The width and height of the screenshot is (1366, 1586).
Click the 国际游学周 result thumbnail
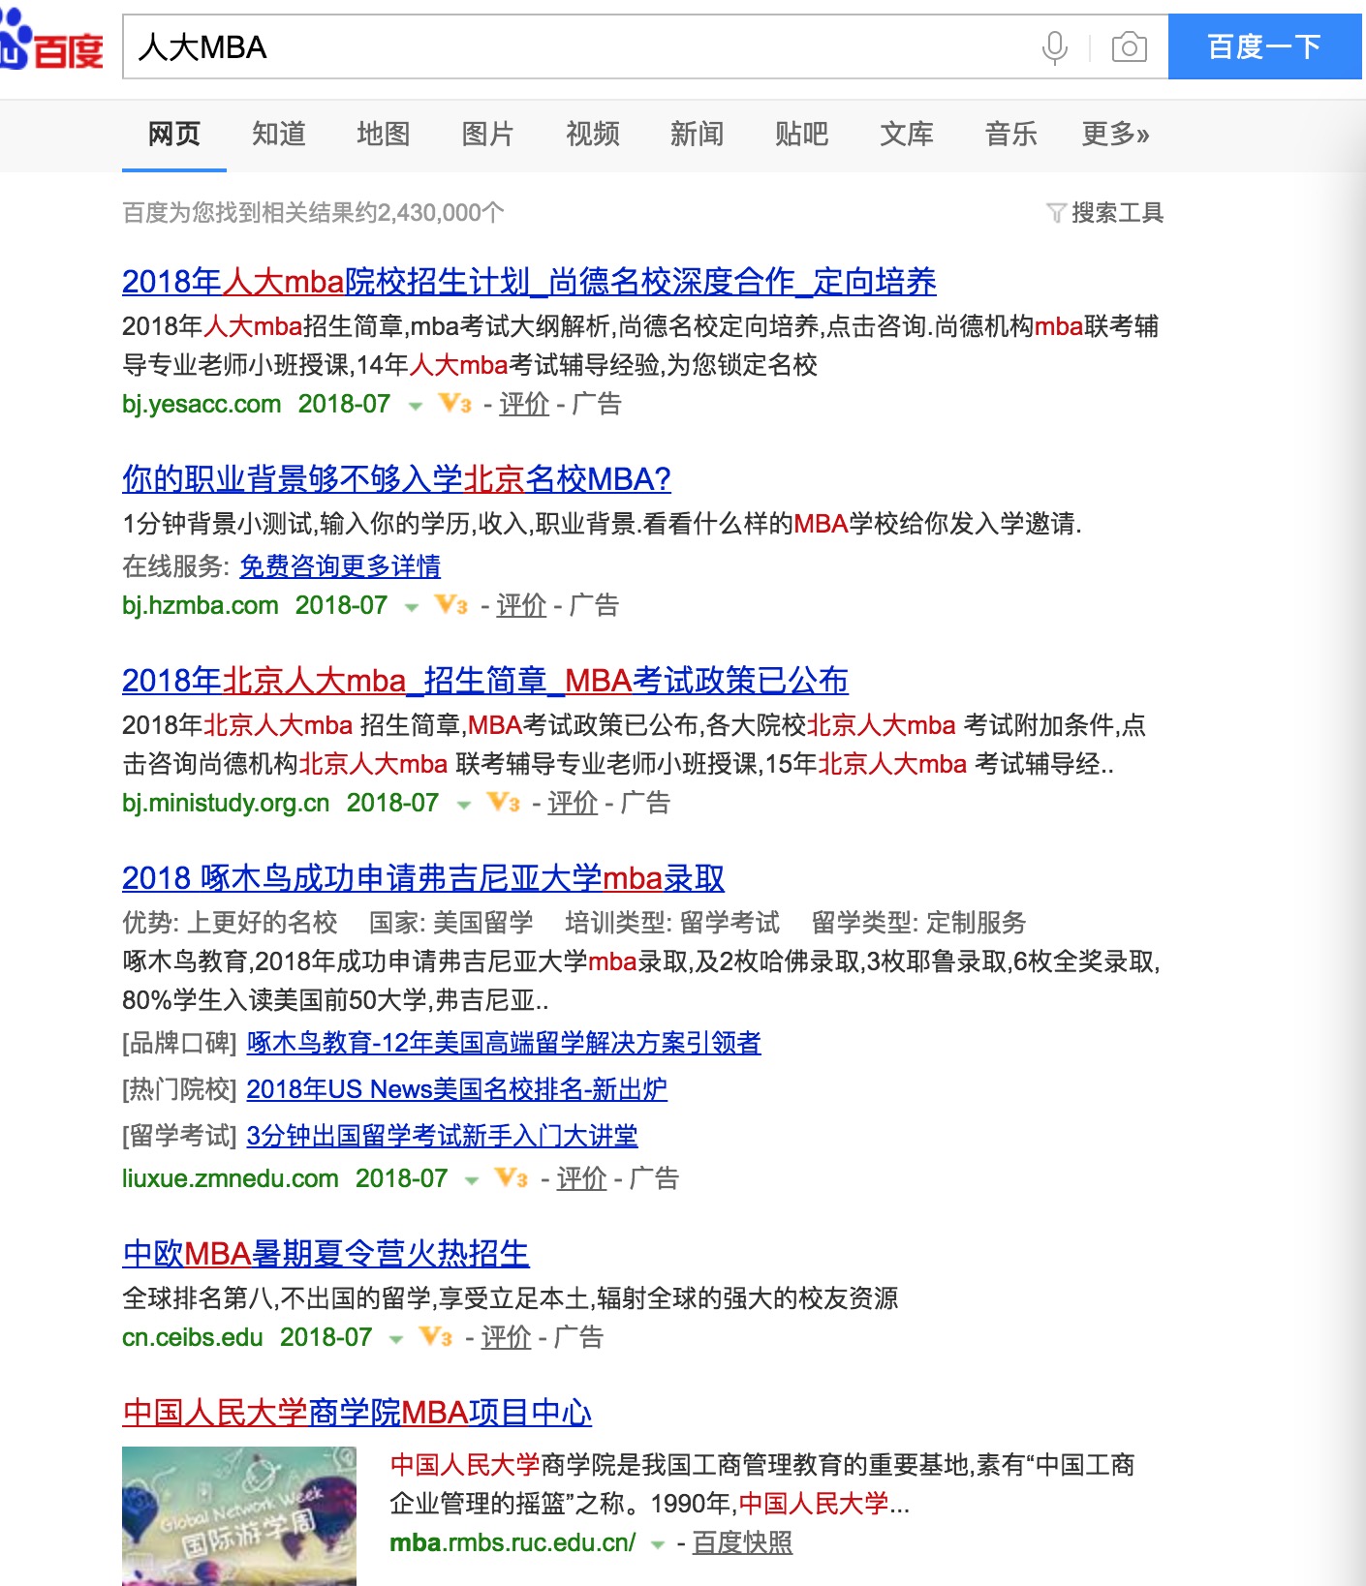tap(238, 1515)
